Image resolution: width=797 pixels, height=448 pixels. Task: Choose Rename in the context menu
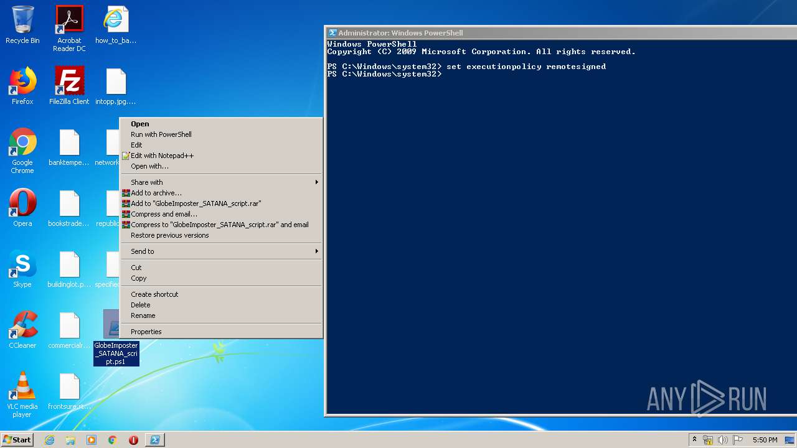(221, 315)
